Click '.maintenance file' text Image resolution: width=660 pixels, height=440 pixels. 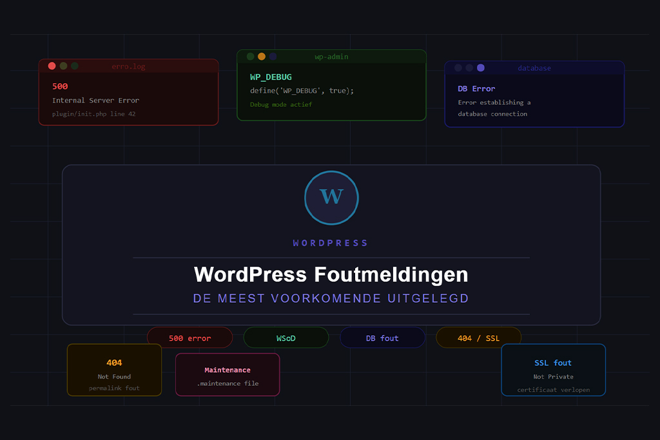(228, 383)
